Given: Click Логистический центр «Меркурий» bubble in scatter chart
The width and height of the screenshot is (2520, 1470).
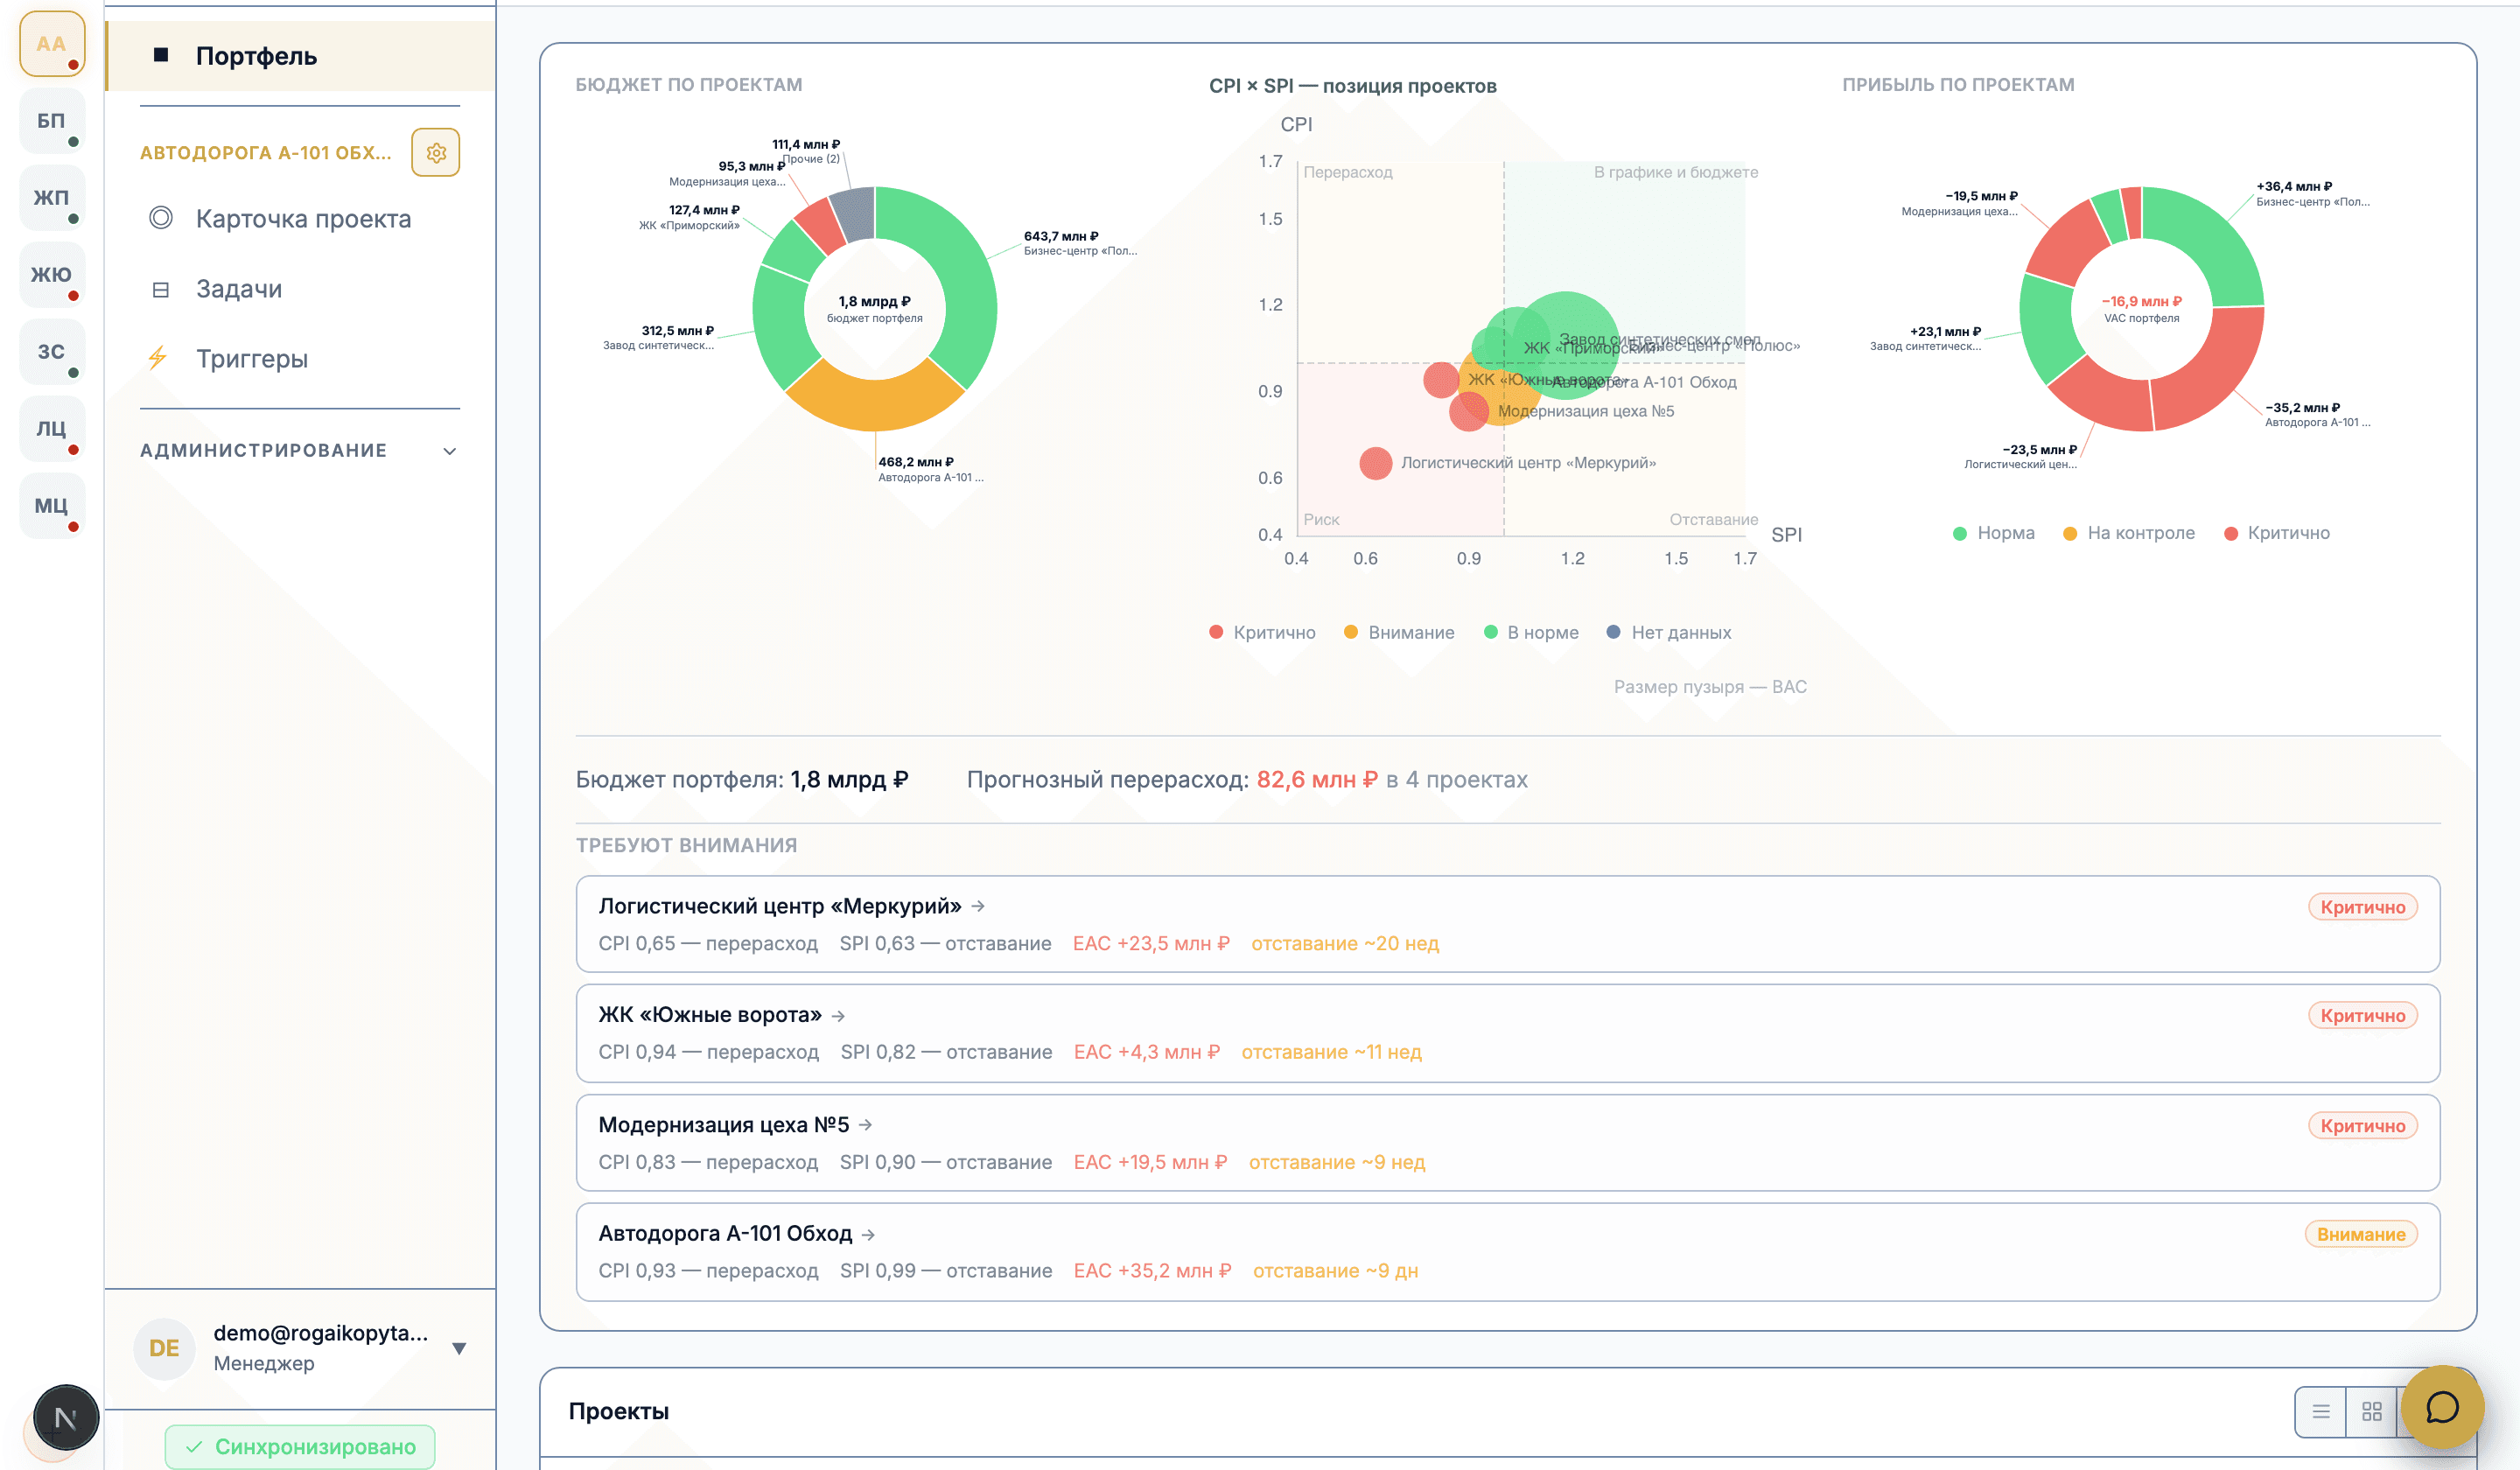Looking at the screenshot, I should pos(1376,463).
